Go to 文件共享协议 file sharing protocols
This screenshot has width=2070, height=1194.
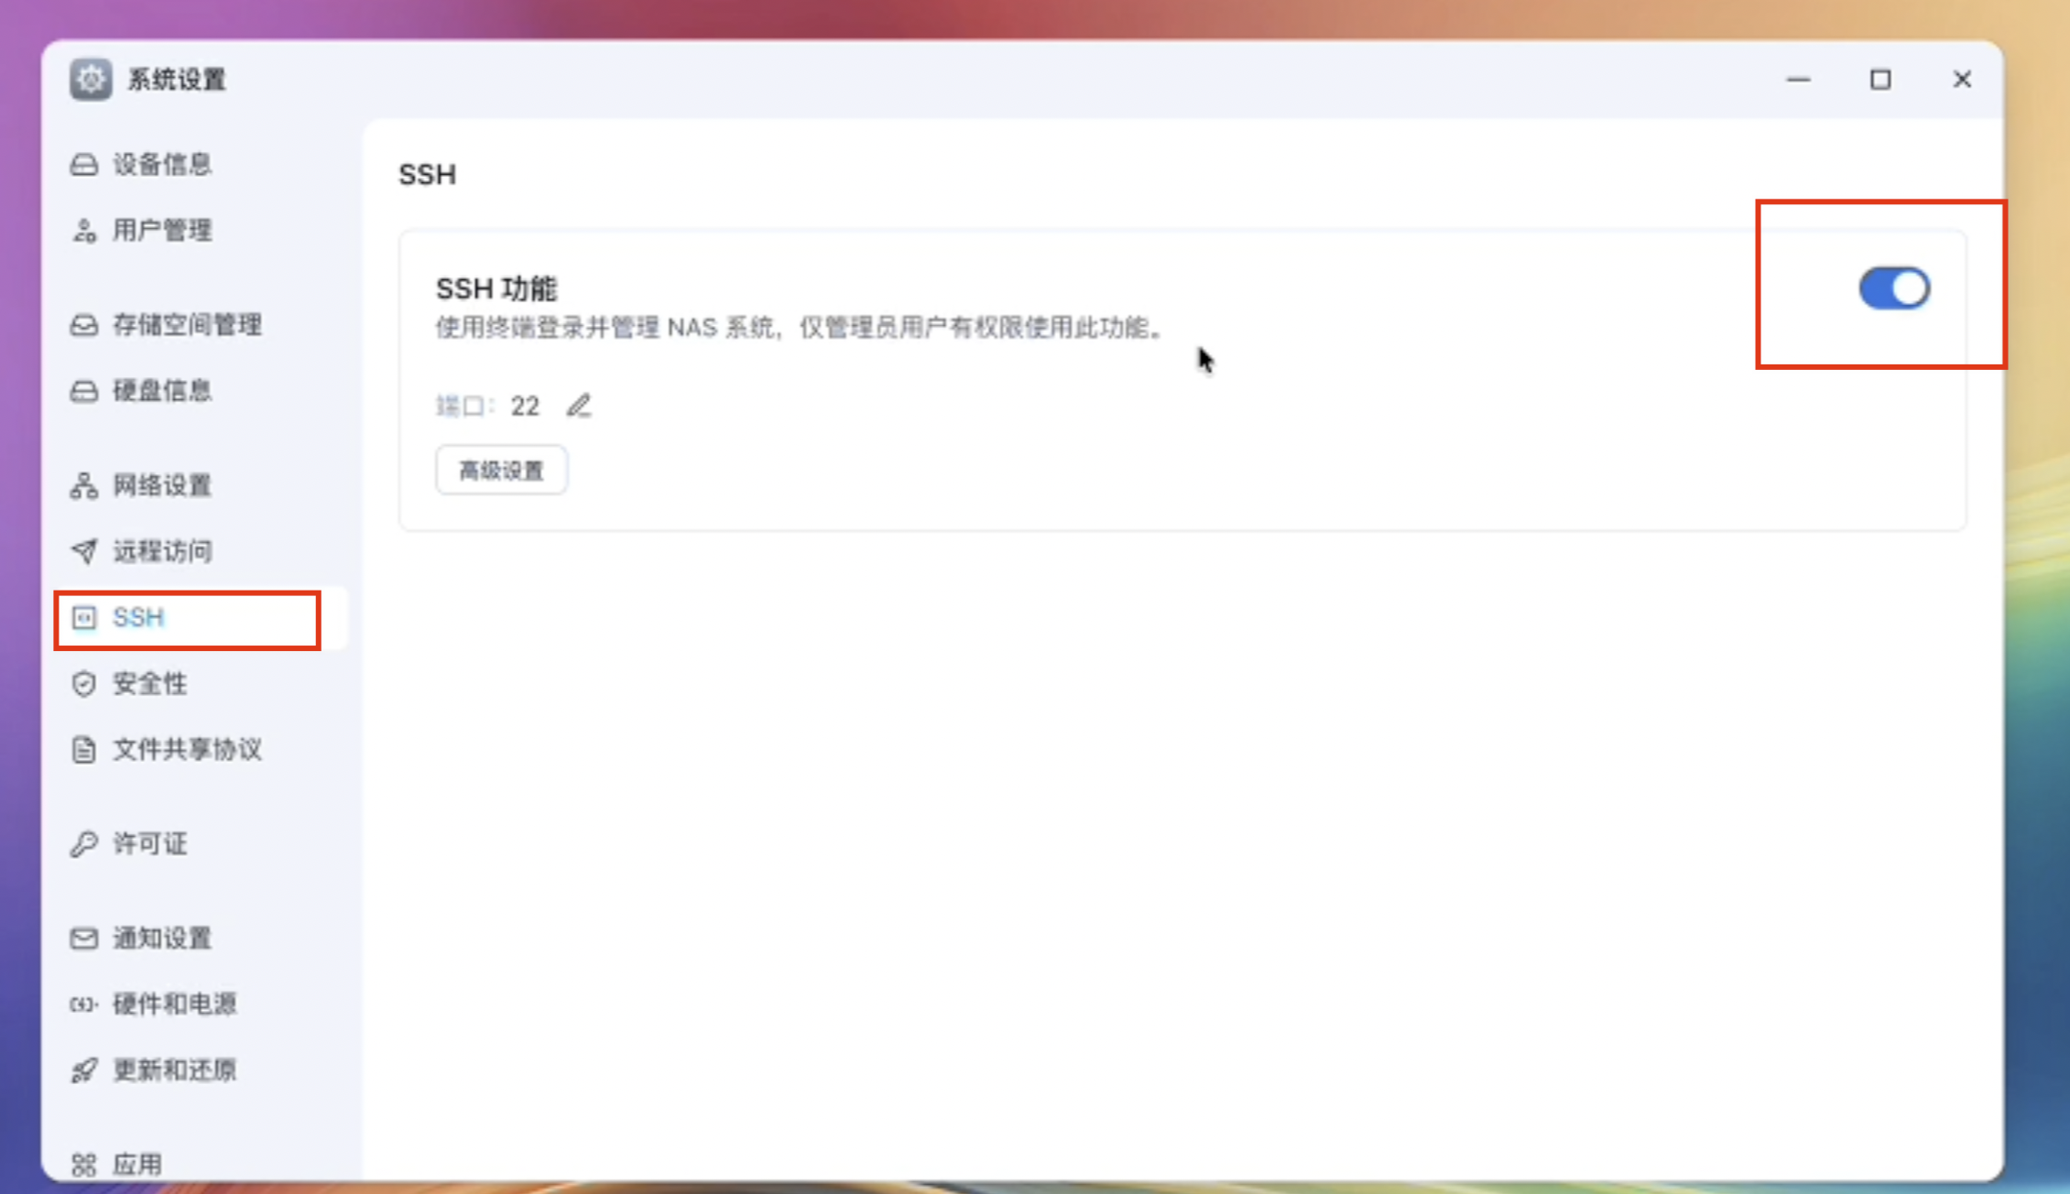187,750
